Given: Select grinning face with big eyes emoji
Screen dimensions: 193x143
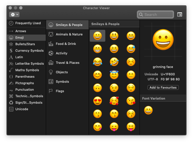Looking at the screenshot, I should [x=114, y=36].
